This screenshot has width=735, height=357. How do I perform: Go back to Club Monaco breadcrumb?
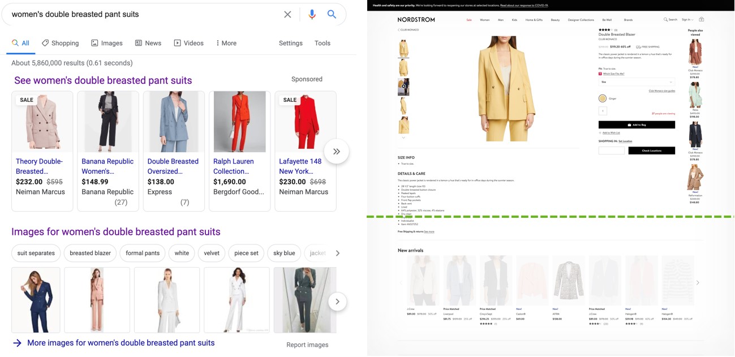[409, 29]
